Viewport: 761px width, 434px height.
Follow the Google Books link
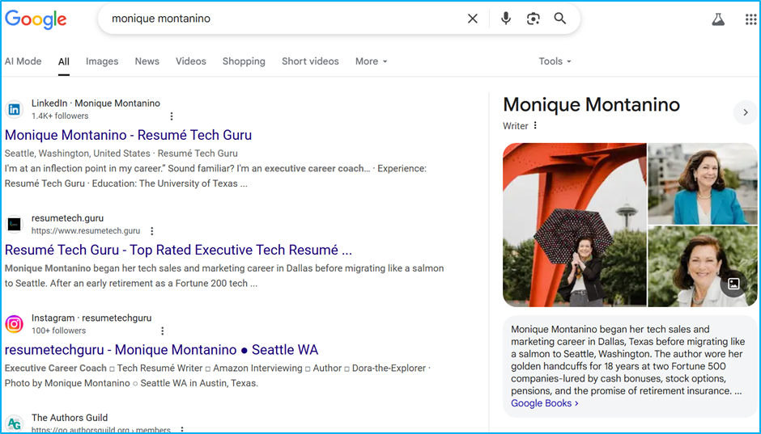(x=545, y=403)
